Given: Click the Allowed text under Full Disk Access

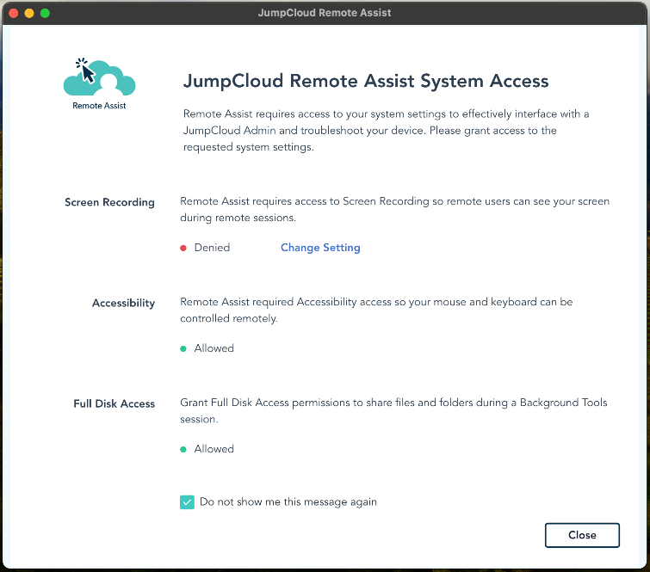Looking at the screenshot, I should (214, 449).
